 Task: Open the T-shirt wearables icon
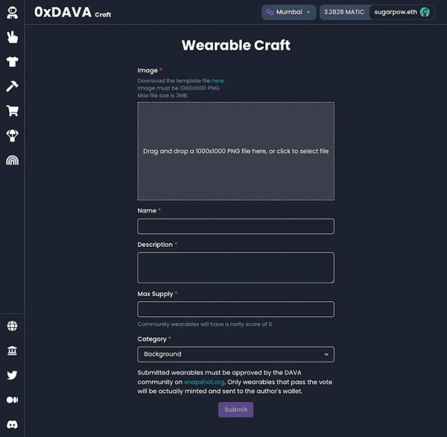pyautogui.click(x=12, y=62)
